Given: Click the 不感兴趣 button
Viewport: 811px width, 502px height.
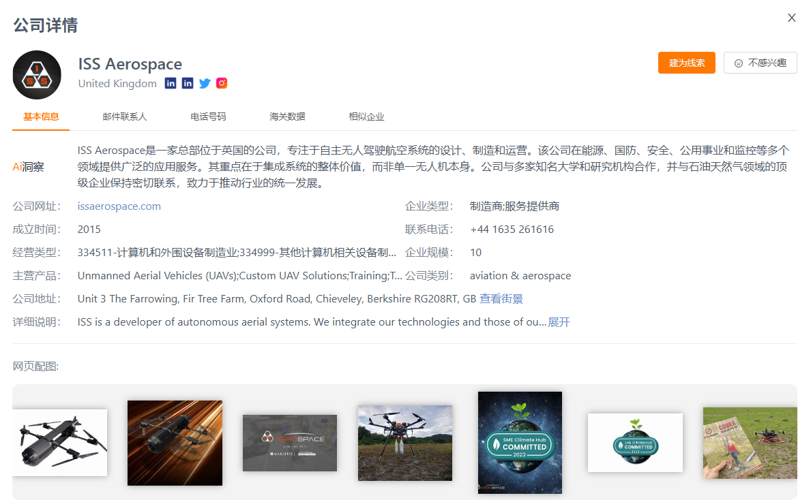Looking at the screenshot, I should click(x=761, y=63).
